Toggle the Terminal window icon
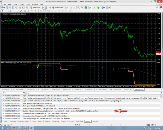This screenshot has width=163, height=130. [23, 8]
